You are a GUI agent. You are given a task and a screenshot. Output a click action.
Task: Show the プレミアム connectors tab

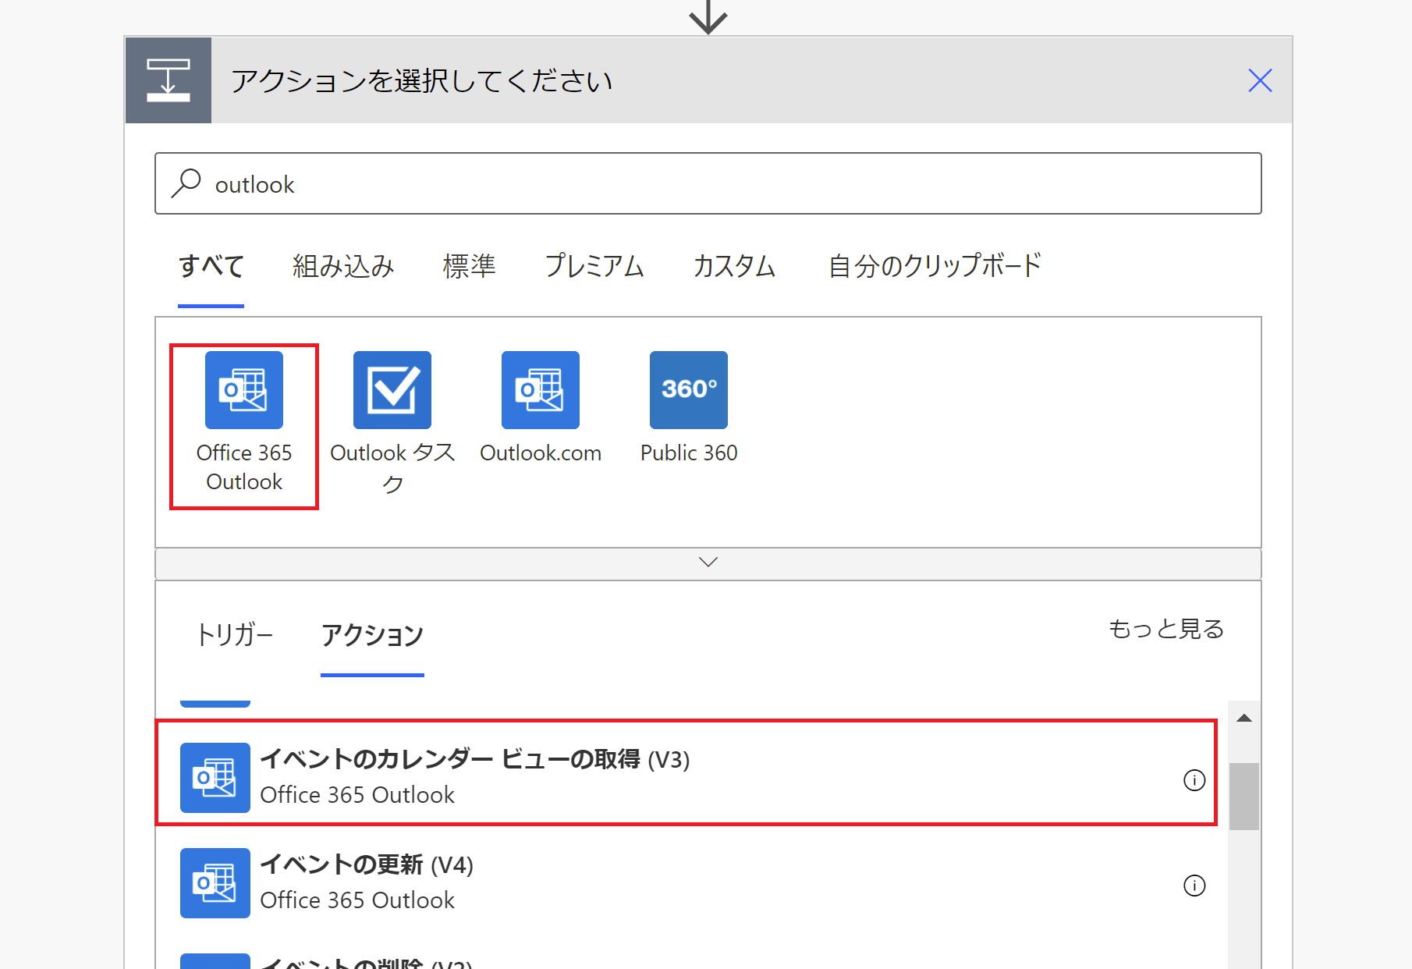click(594, 266)
